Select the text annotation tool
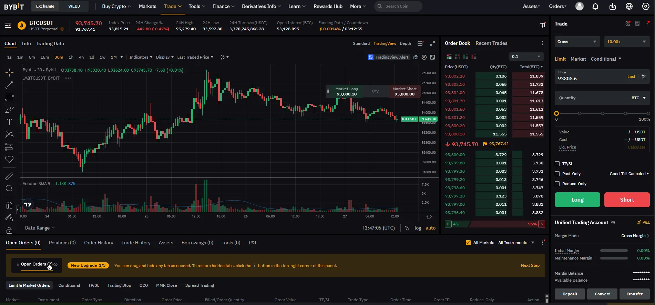The height and width of the screenshot is (305, 655). click(9, 122)
